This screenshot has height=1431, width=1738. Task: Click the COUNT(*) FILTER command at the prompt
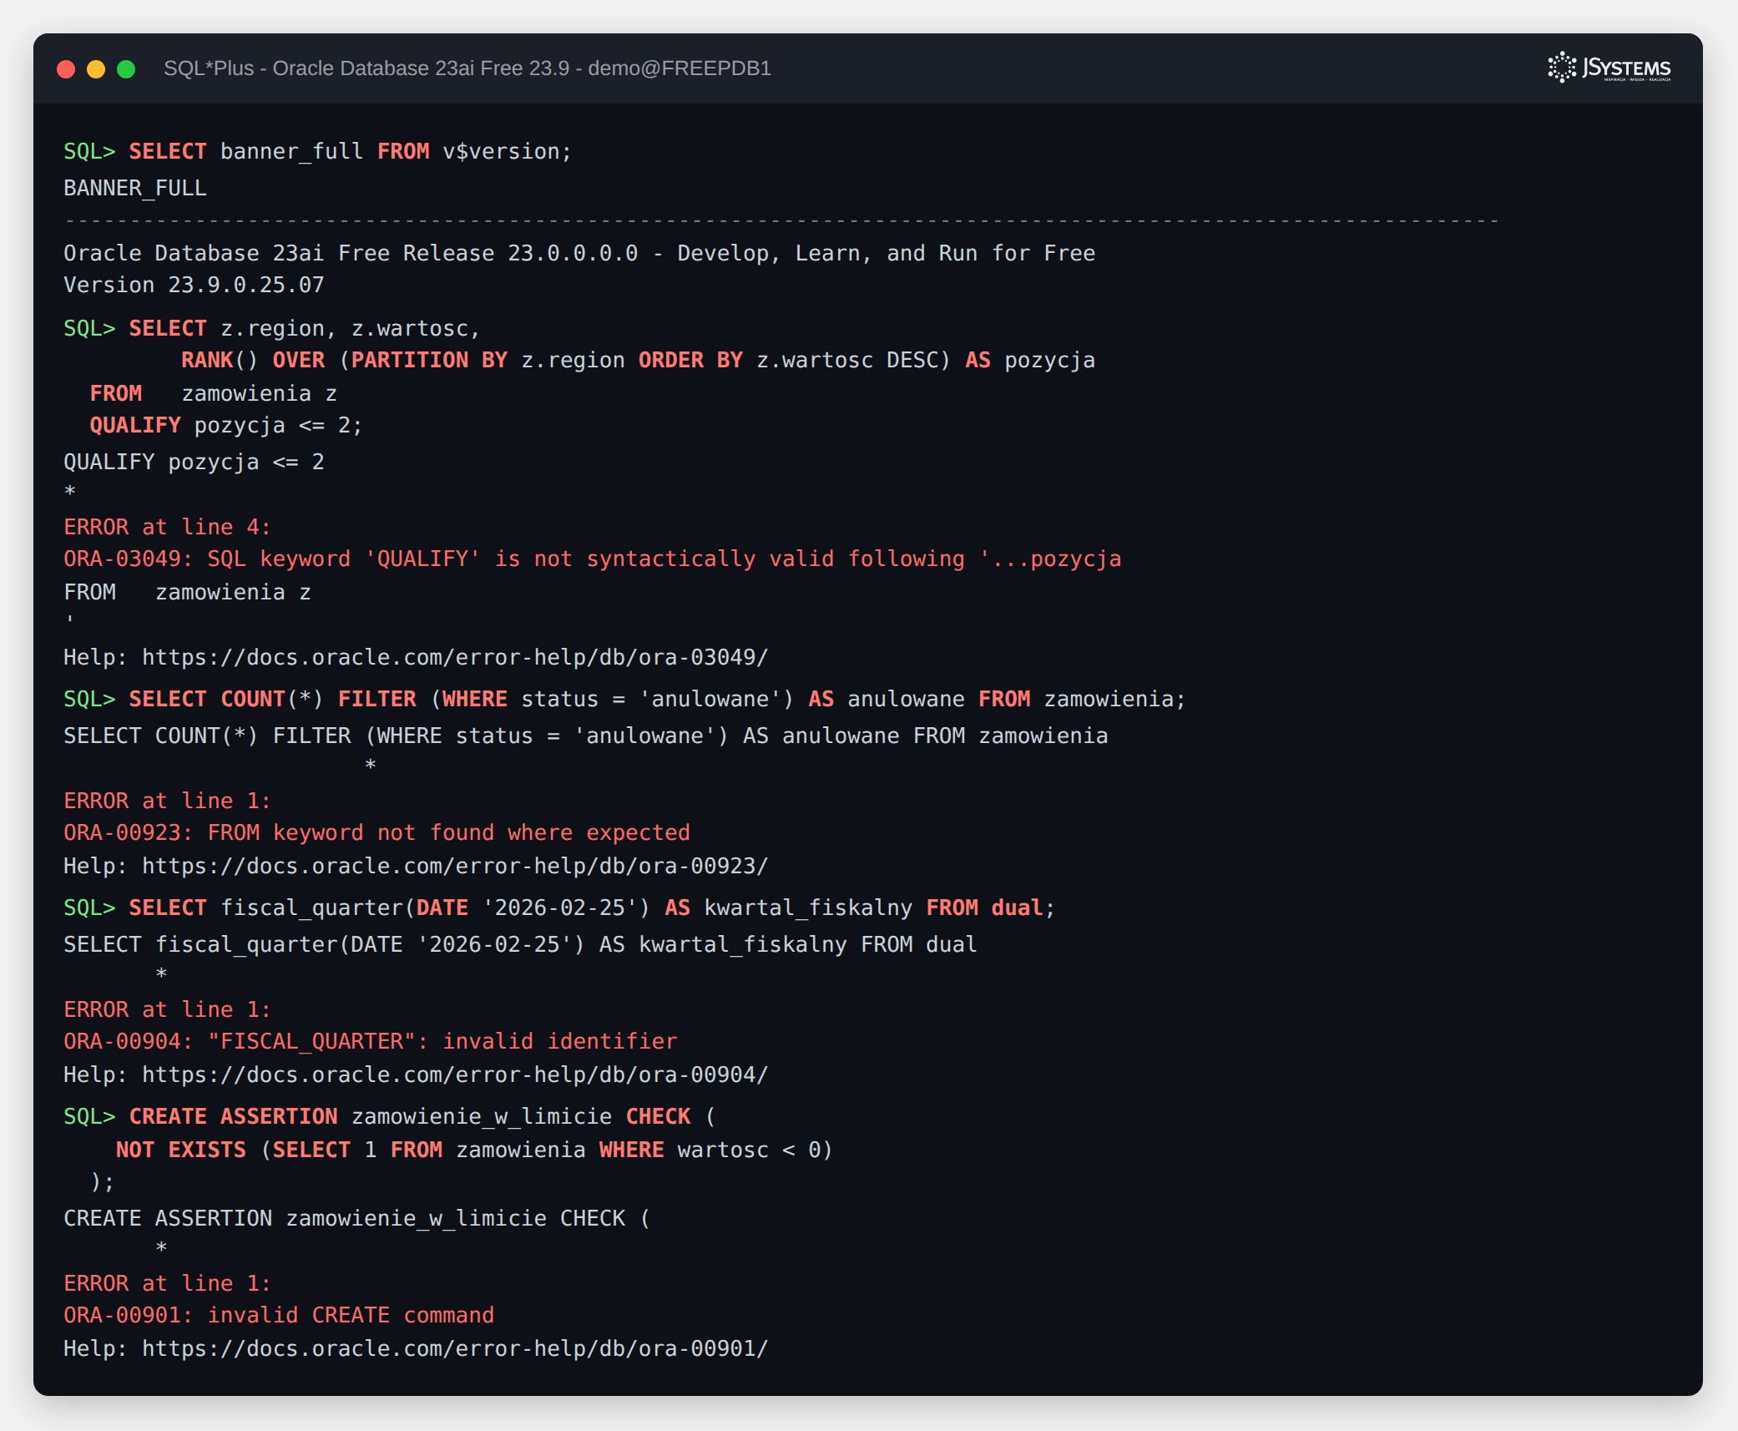point(657,700)
